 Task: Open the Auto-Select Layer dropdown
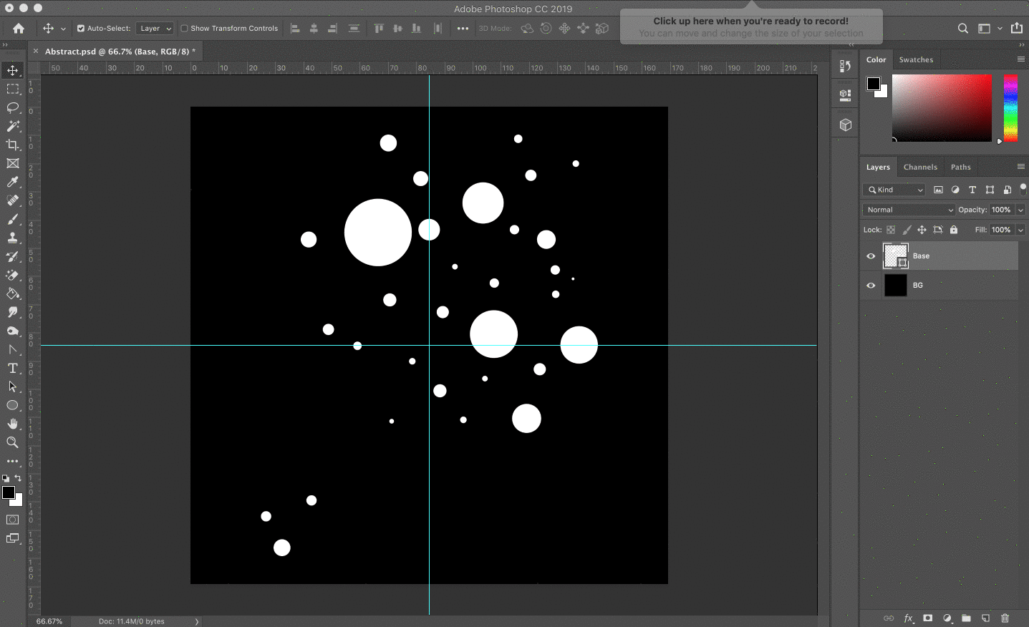(155, 29)
